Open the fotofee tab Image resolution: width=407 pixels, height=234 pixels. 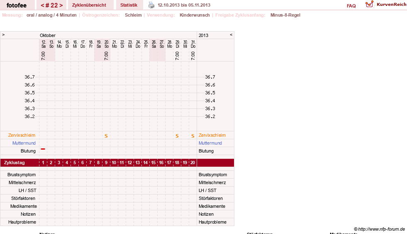click(x=17, y=5)
